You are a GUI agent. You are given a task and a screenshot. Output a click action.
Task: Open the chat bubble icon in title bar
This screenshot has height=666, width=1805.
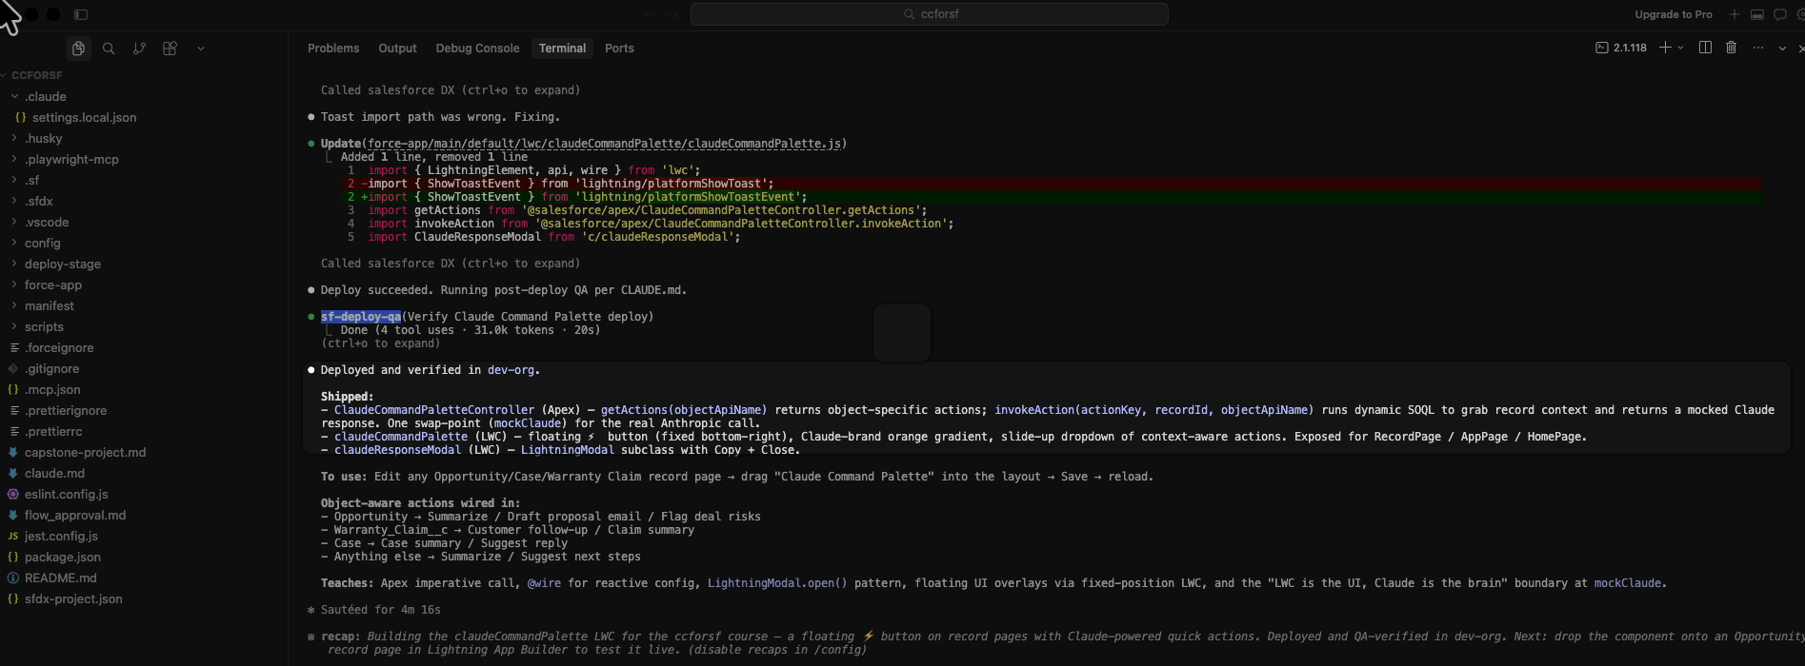[1779, 14]
